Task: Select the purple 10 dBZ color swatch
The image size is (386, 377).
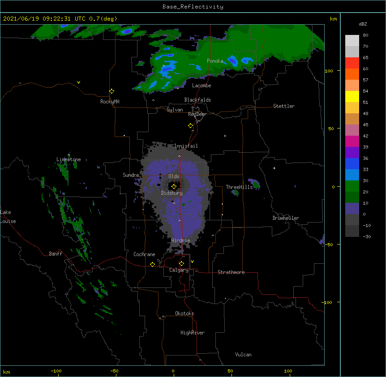Action: (x=352, y=209)
